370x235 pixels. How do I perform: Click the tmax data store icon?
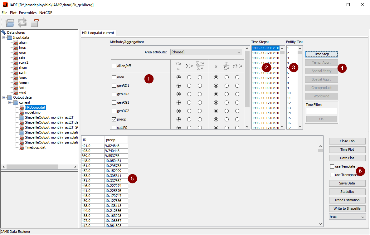point(16,77)
